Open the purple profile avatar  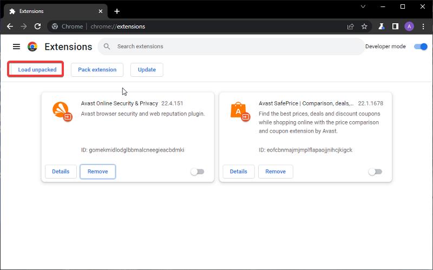409,26
